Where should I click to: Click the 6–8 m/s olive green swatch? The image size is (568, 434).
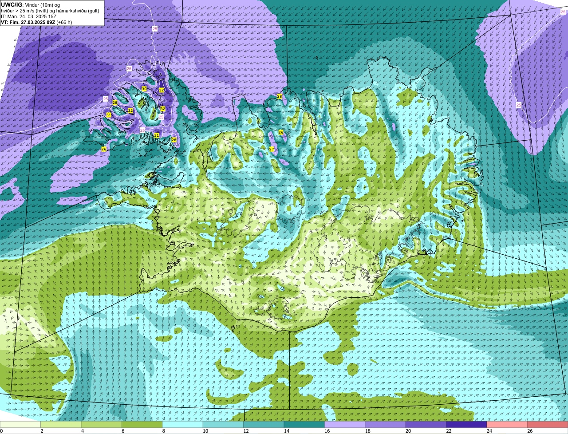(142, 424)
